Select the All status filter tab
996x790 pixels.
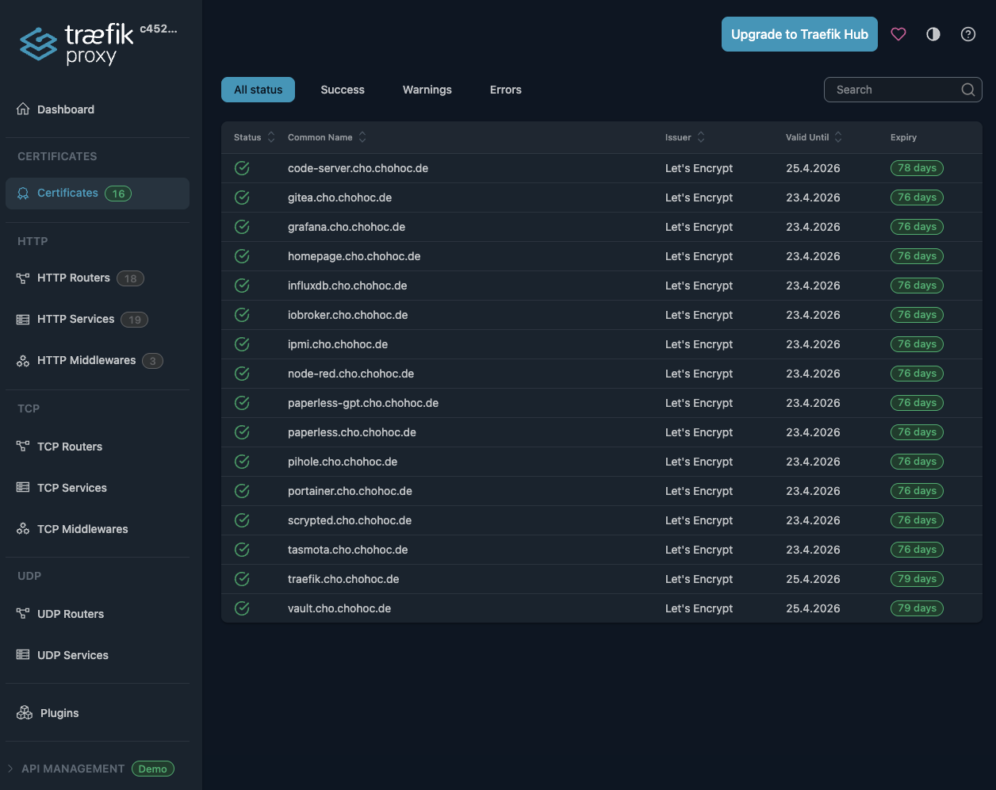click(258, 90)
